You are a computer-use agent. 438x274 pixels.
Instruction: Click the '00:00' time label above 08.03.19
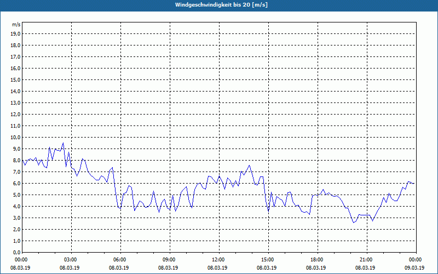click(x=20, y=260)
